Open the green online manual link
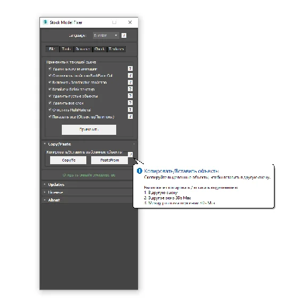This screenshot has height=307, width=307. (x=89, y=175)
